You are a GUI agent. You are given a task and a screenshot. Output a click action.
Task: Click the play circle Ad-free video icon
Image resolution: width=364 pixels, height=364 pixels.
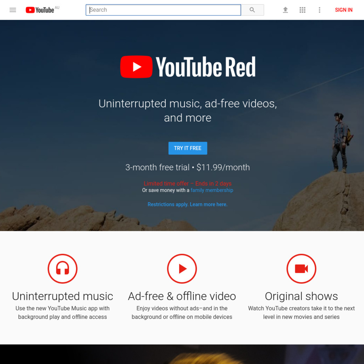tap(182, 269)
